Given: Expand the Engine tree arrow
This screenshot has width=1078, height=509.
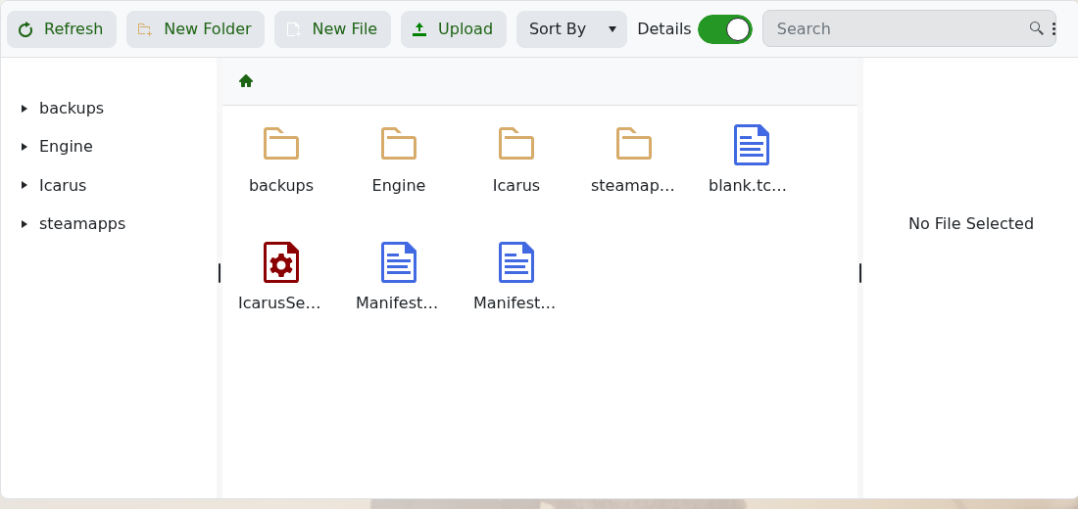Looking at the screenshot, I should point(24,146).
